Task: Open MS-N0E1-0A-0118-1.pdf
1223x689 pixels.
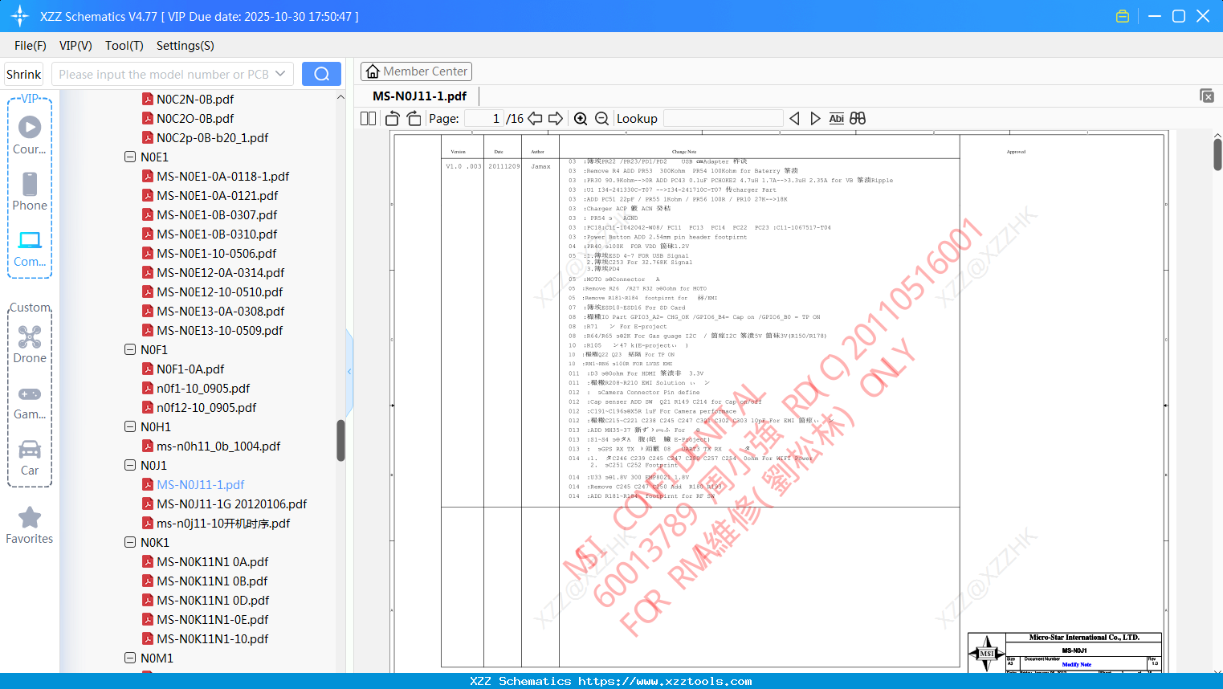Action: click(223, 177)
